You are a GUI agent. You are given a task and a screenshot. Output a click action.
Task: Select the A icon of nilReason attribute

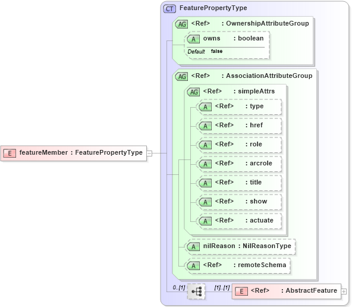(193, 247)
